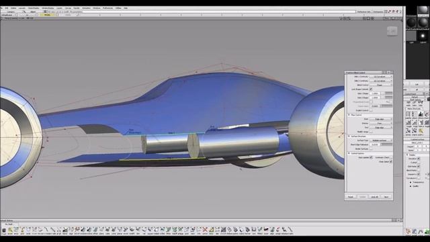This screenshot has width=430, height=242.
Task: Open the Layers menu
Action: 59,8
